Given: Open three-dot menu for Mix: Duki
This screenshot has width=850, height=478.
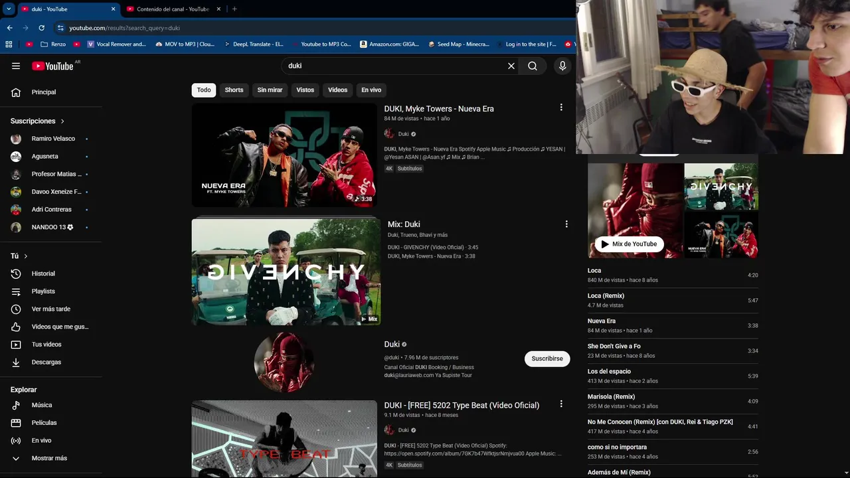Looking at the screenshot, I should pyautogui.click(x=566, y=224).
